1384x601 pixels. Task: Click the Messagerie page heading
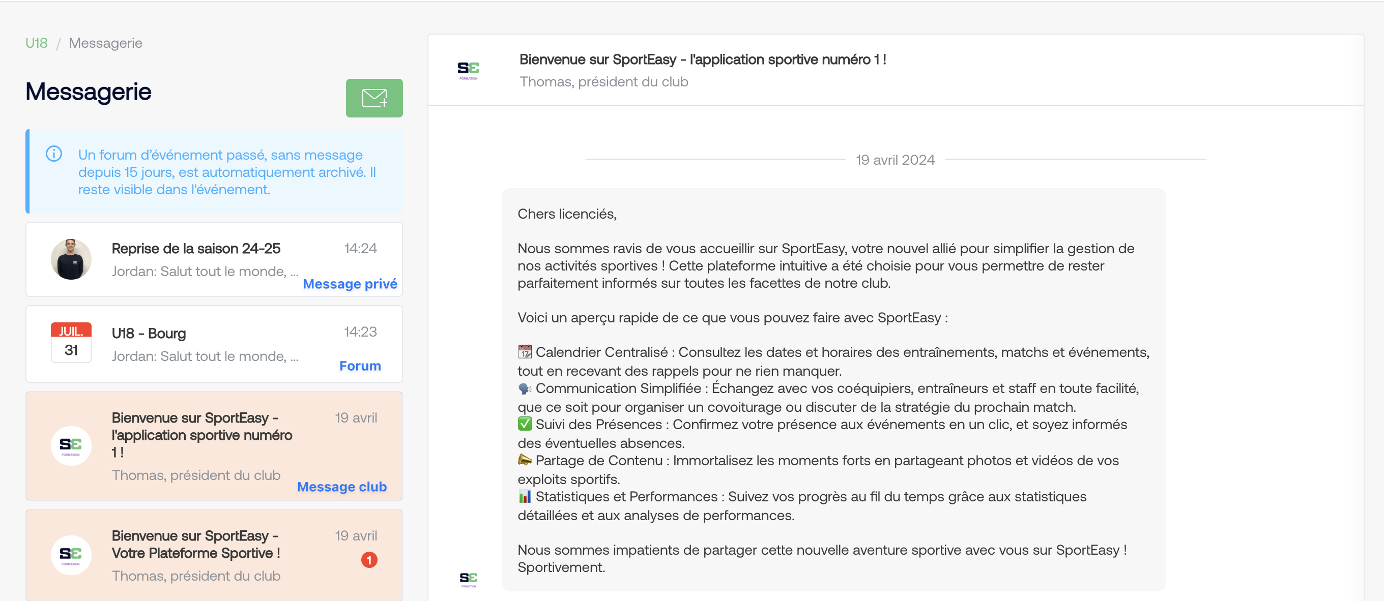click(x=88, y=92)
